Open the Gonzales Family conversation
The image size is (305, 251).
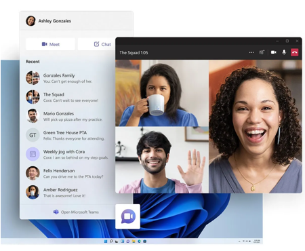pyautogui.click(x=68, y=78)
